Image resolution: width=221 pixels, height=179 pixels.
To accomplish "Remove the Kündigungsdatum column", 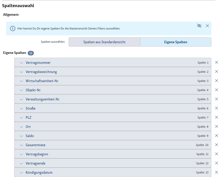I will pyautogui.click(x=216, y=172).
